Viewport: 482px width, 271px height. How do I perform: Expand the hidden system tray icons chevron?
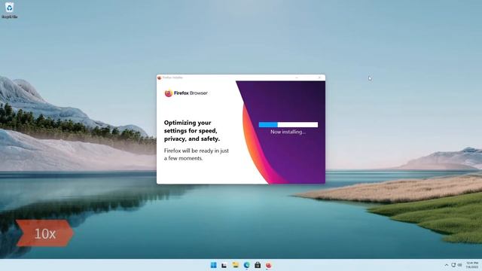(447, 265)
